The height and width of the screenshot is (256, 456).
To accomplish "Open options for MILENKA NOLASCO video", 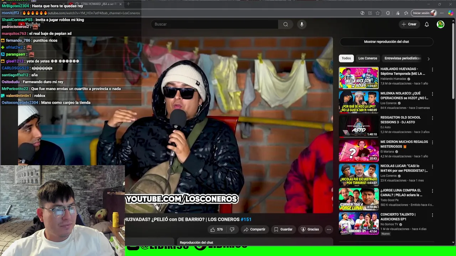I will (432, 94).
